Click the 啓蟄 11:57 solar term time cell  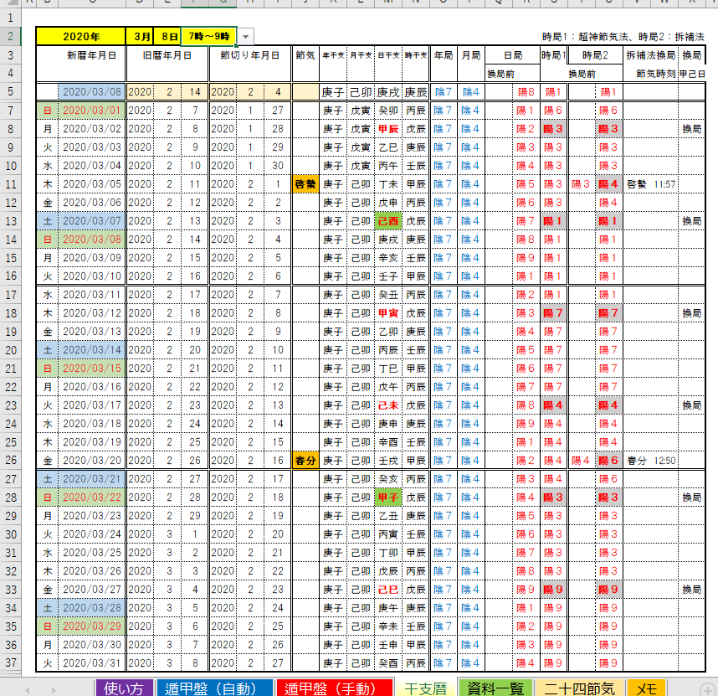click(651, 184)
